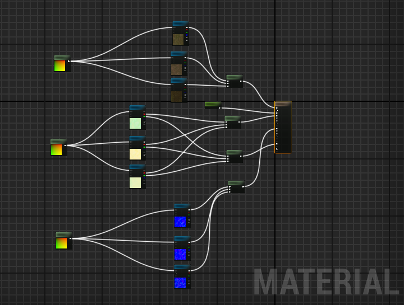This screenshot has height=305, width=404.
Task: Click the light green texture preview
Action: pyautogui.click(x=135, y=123)
